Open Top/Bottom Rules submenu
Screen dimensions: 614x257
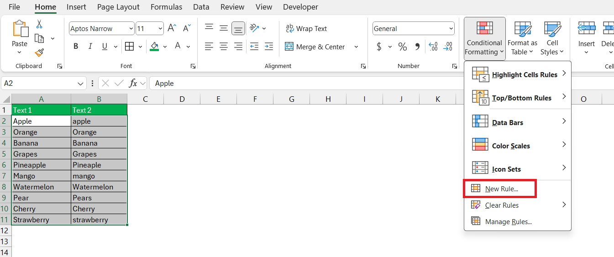[x=518, y=98]
